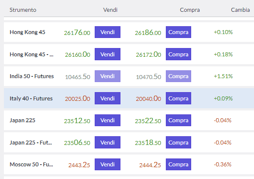The height and width of the screenshot is (179, 254).
Task: Click faded Vendi button for India 50
Action: [107, 76]
